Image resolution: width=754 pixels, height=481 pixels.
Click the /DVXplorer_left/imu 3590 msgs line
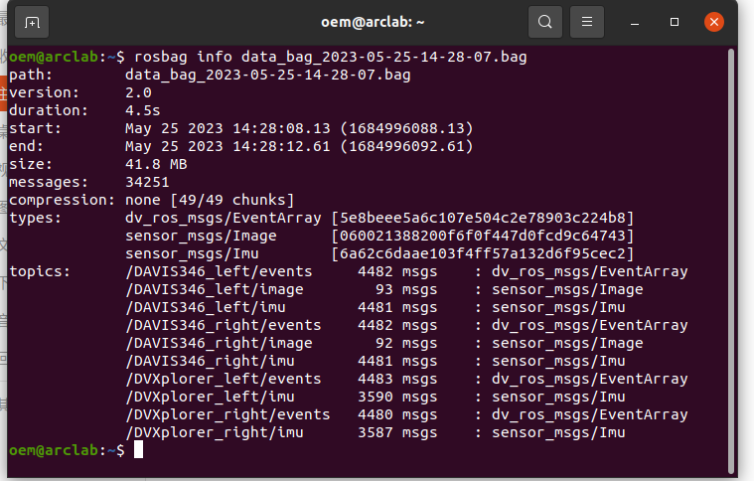(x=376, y=397)
